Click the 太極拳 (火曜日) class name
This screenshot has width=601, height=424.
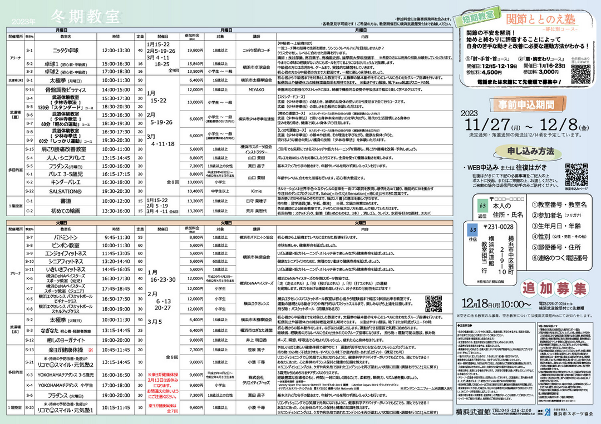pos(66,320)
